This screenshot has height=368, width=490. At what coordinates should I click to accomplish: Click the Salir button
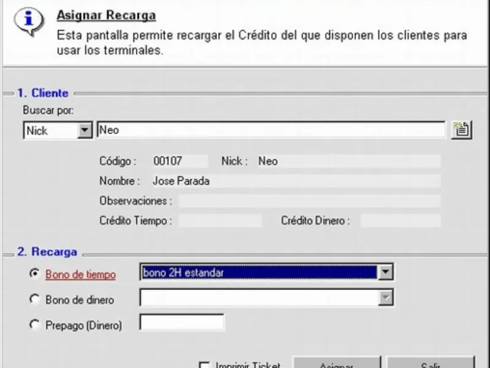pyautogui.click(x=431, y=362)
